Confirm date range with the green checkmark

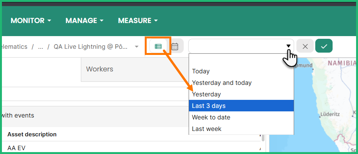[x=324, y=46]
